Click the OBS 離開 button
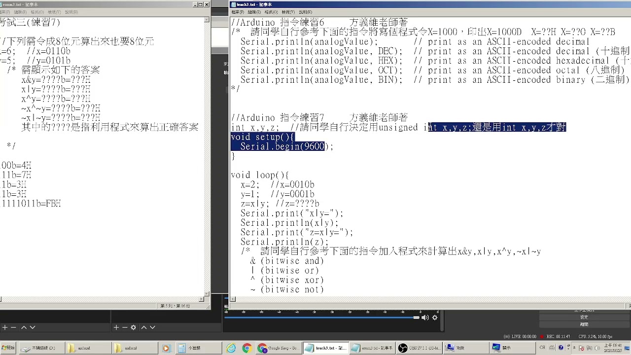This screenshot has height=355, width=631. [x=584, y=324]
